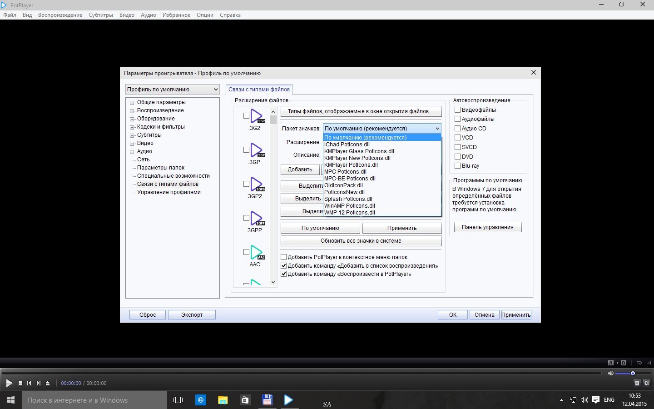Click the Previous track icon
654x409 pixels.
click(29, 383)
